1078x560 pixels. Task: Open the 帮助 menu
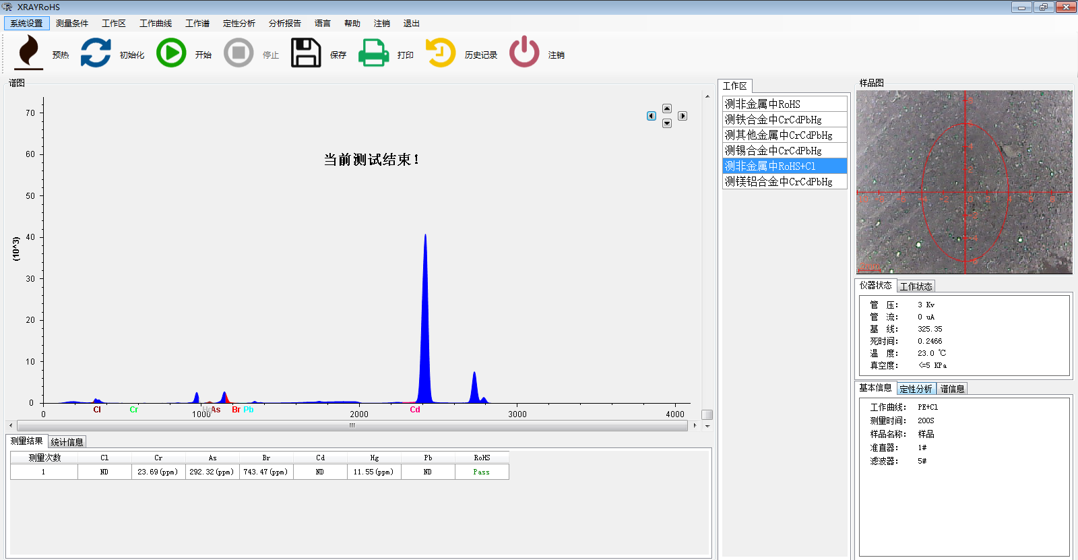coord(352,23)
